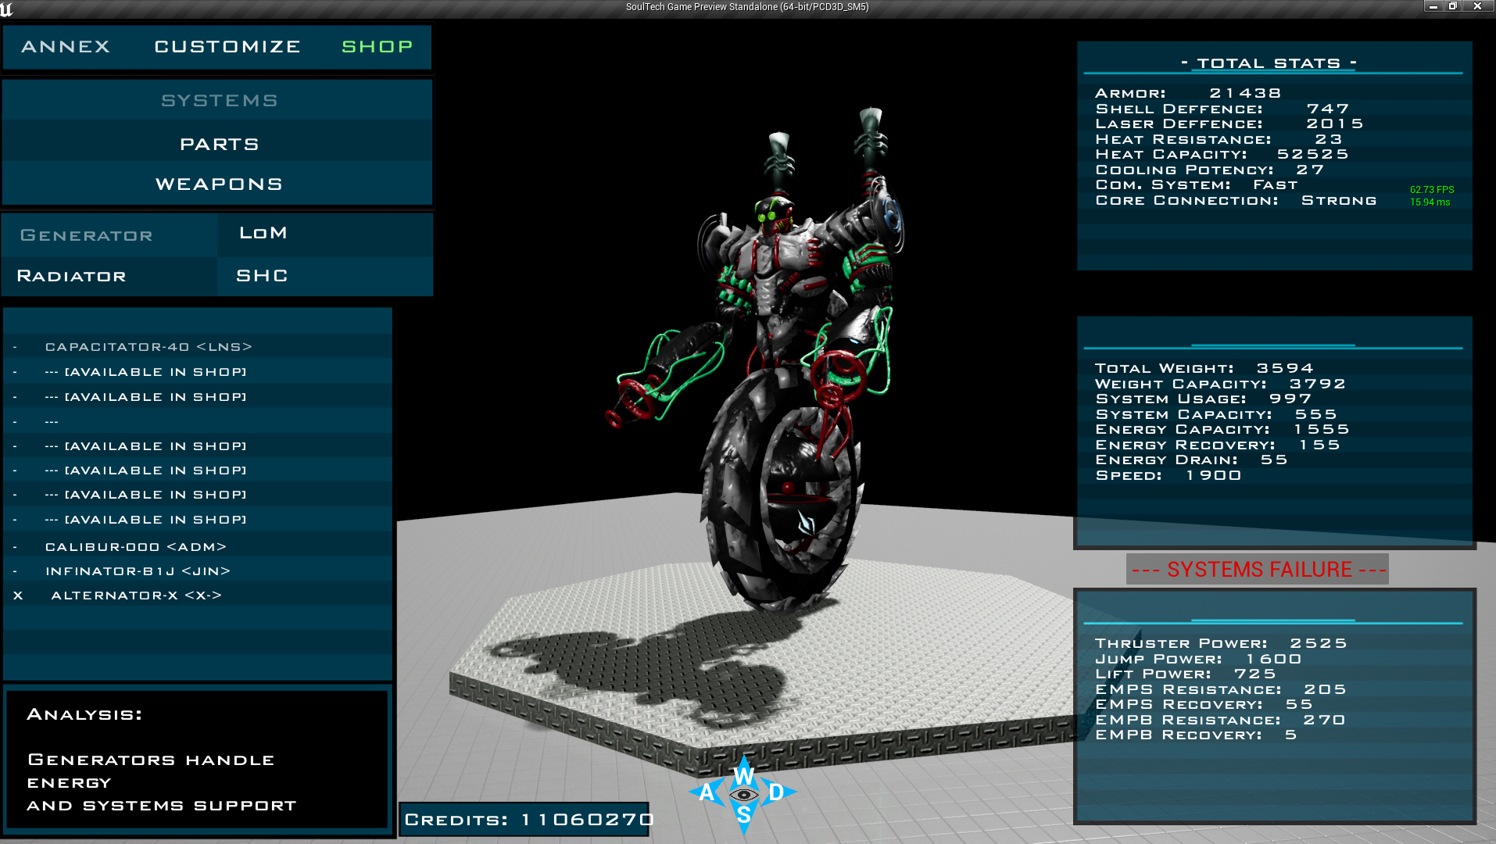1496x844 pixels.
Task: Open the WEAPONS menu
Action: click(219, 184)
